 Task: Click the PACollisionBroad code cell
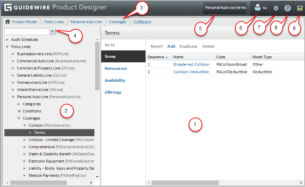pyautogui.click(x=231, y=64)
